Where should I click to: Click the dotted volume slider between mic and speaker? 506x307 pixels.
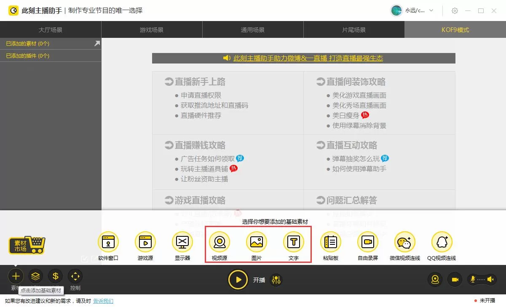click(482, 279)
